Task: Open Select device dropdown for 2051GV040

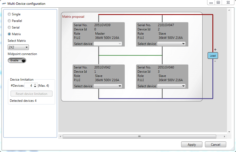Action: (x=171, y=86)
